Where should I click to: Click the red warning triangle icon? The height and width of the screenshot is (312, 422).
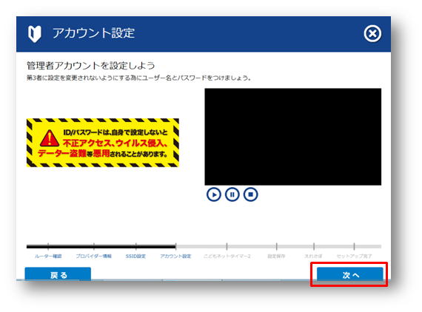pyautogui.click(x=50, y=138)
